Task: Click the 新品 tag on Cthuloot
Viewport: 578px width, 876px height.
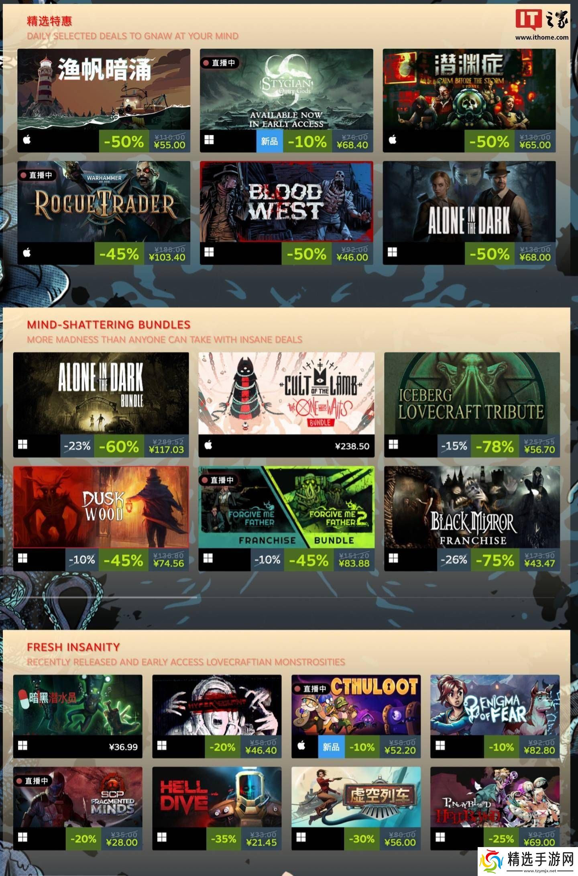Action: pos(331,747)
